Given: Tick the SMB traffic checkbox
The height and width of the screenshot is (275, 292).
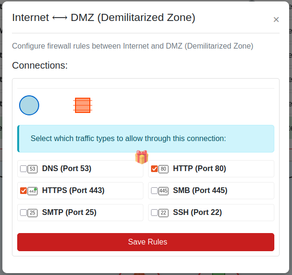Looking at the screenshot, I should [154, 191].
